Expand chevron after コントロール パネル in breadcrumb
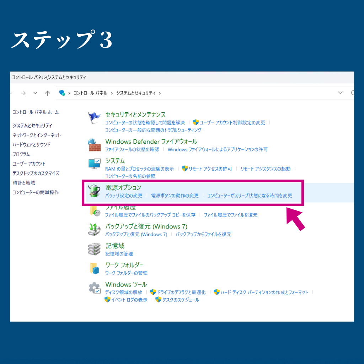 [112, 93]
